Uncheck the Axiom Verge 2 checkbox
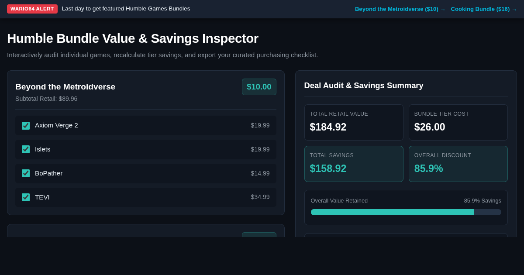The height and width of the screenshot is (275, 524). pos(26,125)
